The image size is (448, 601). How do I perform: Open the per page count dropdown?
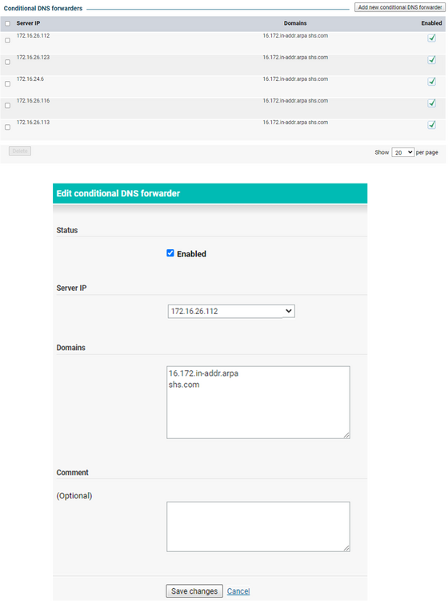click(x=403, y=152)
